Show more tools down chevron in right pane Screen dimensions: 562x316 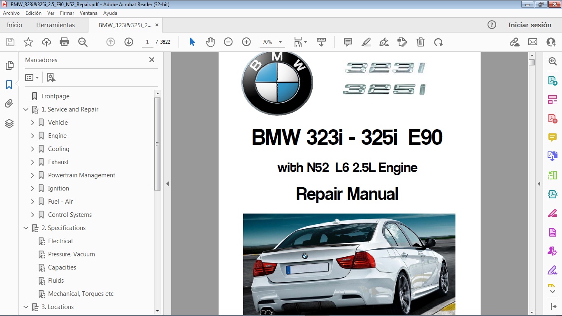(552, 292)
